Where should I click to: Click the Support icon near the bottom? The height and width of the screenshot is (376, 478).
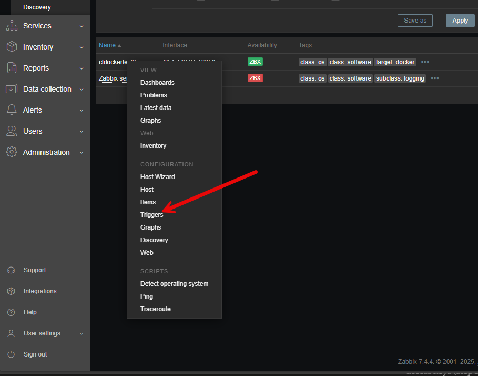(12, 270)
